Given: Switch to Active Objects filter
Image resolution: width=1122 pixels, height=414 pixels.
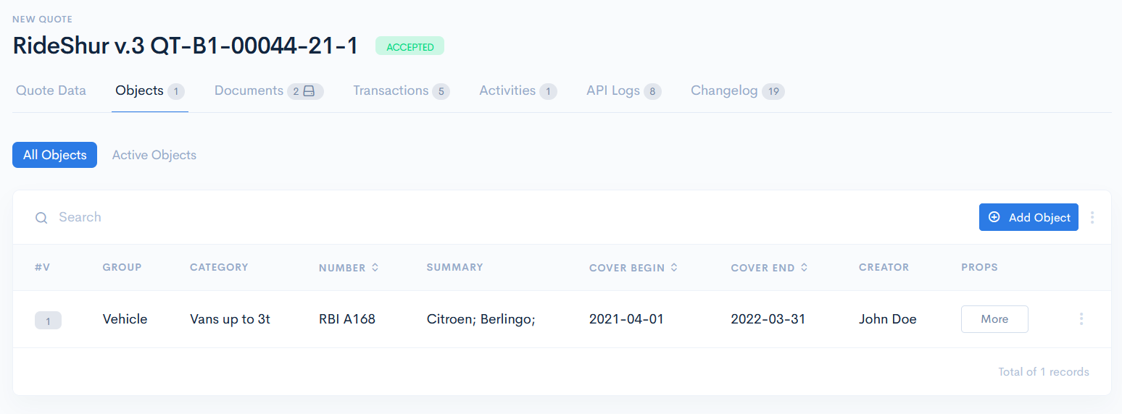Looking at the screenshot, I should [154, 155].
